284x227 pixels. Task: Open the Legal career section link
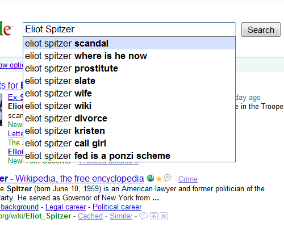65,207
